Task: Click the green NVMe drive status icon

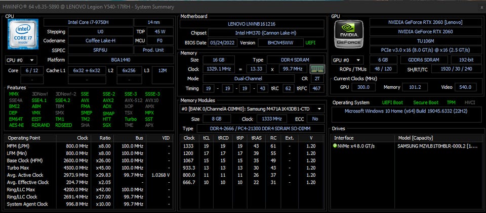Action: pyautogui.click(x=335, y=145)
